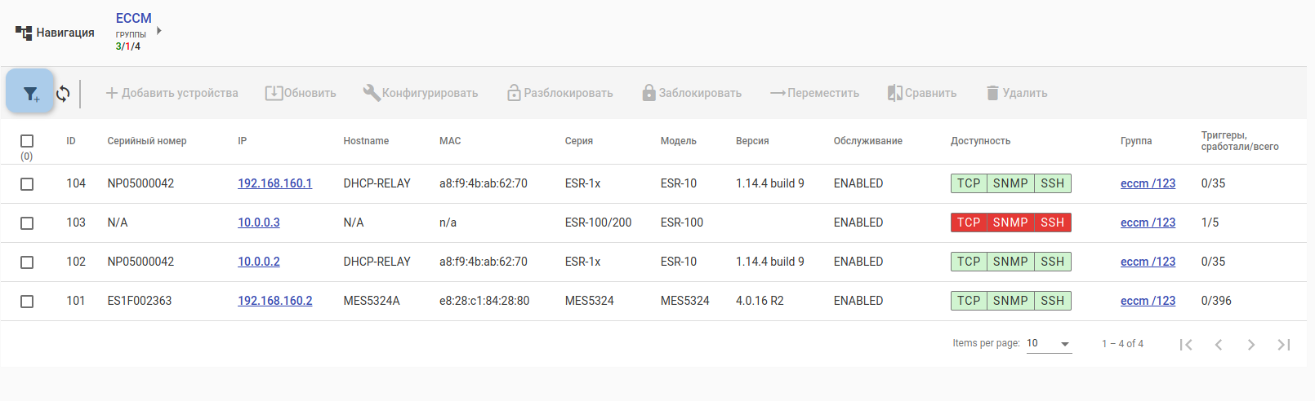
Task: Expand the ECCM groups breadcrumb arrow
Action: tap(159, 31)
